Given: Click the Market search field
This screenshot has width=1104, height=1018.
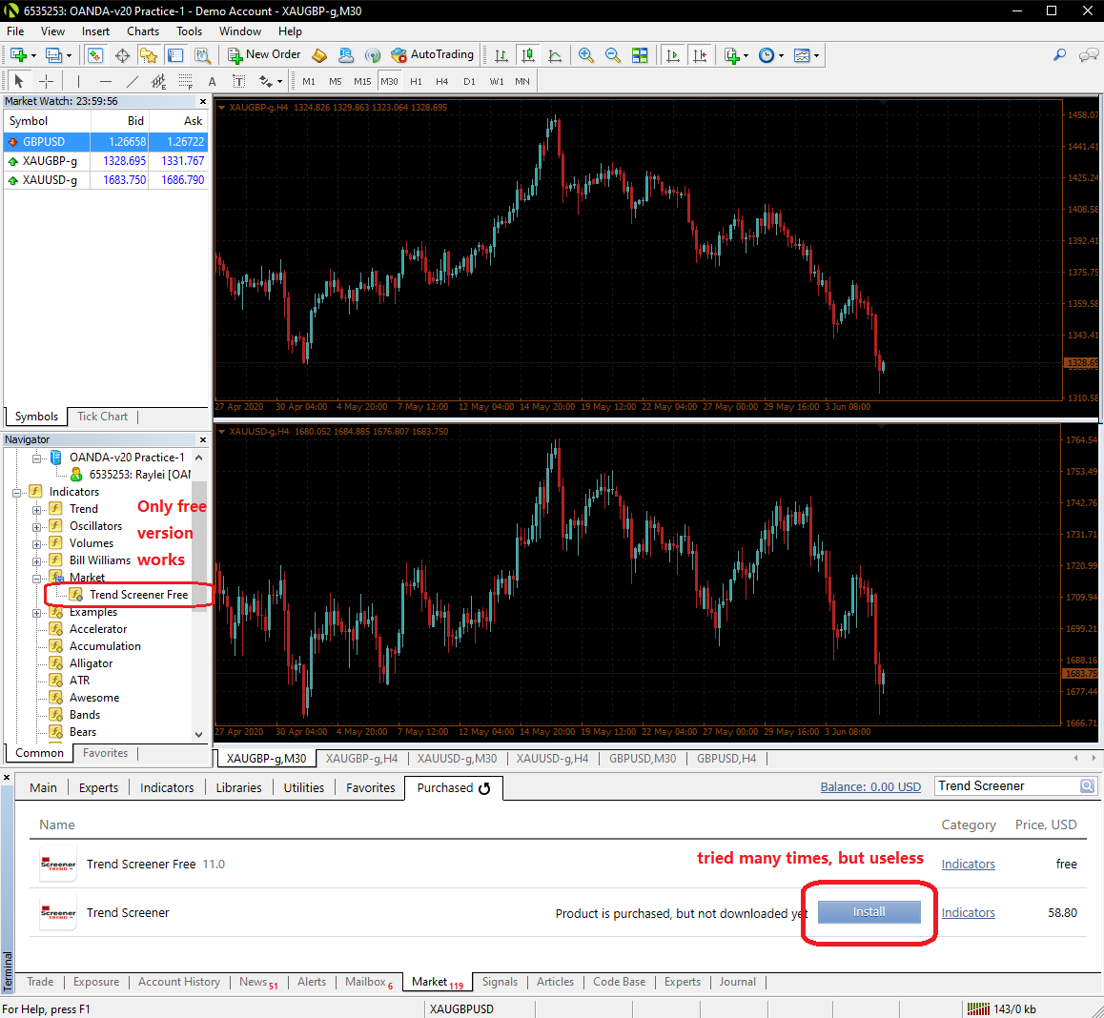Looking at the screenshot, I should point(1008,785).
